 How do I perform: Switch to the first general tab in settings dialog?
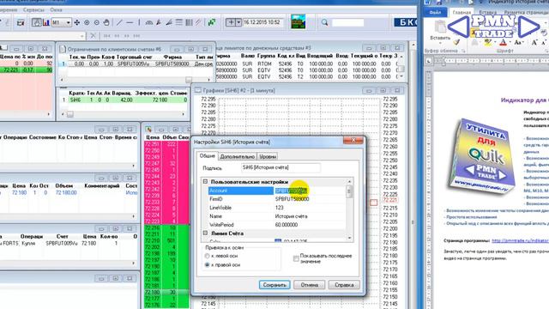point(208,156)
